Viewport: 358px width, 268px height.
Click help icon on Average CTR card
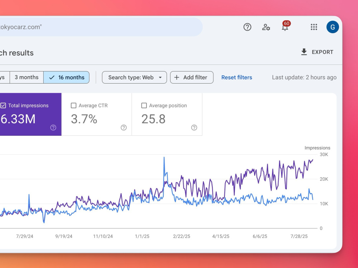coord(124,128)
